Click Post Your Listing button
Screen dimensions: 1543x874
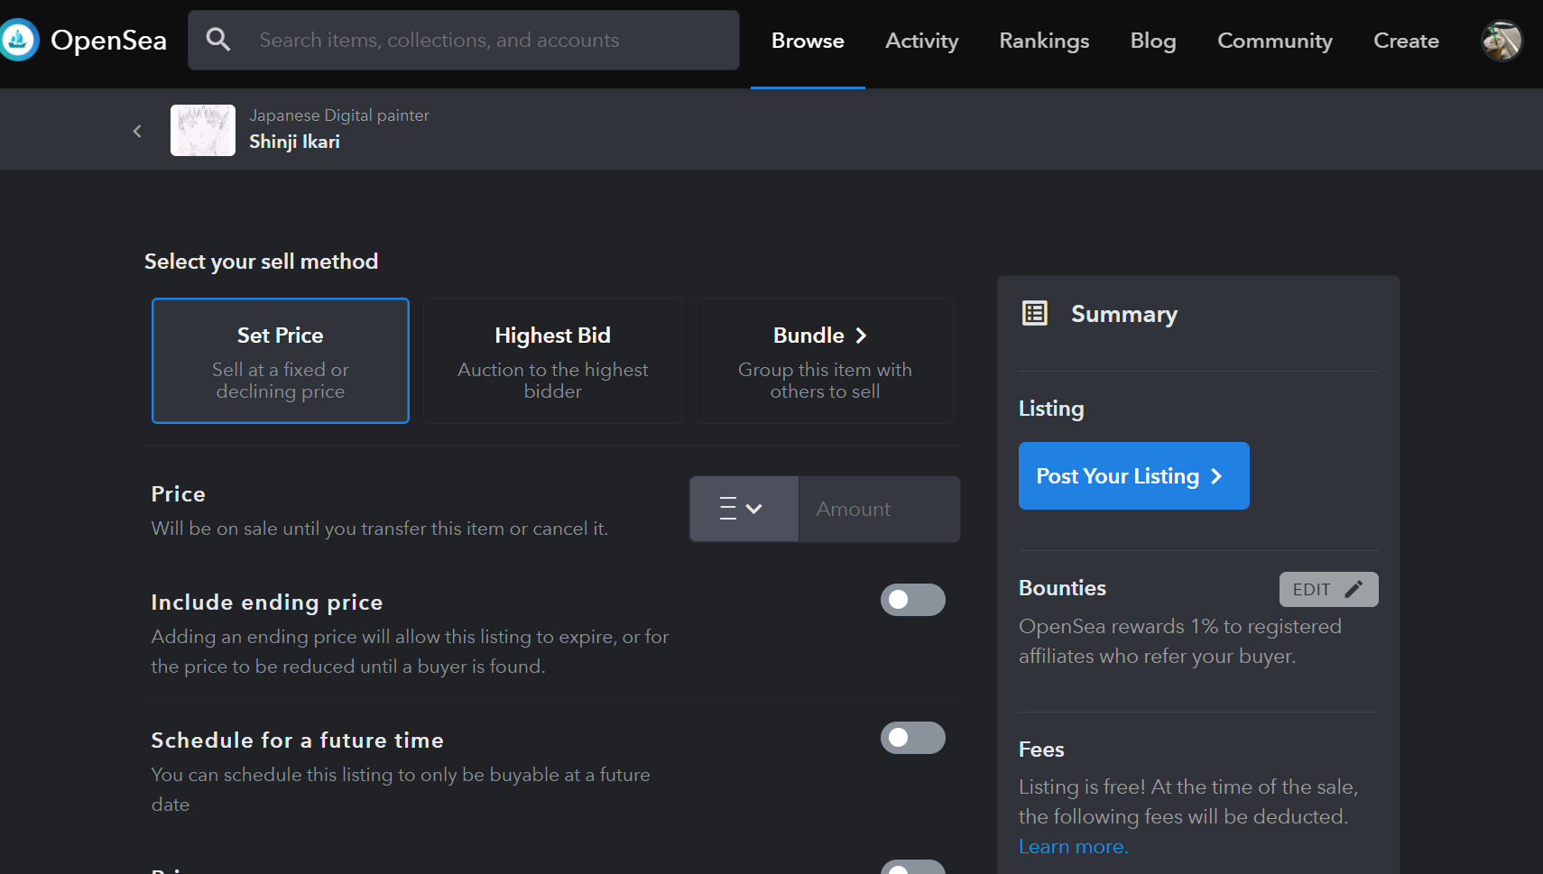[1134, 475]
